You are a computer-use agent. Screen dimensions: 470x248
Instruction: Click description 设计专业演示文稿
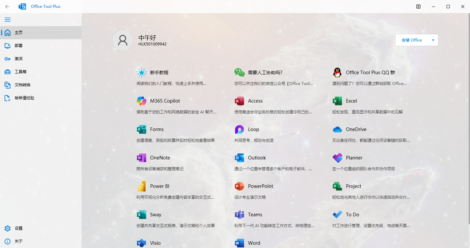click(250, 197)
